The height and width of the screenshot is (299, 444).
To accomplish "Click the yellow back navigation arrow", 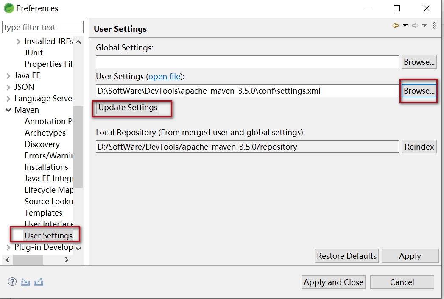I will coord(395,26).
